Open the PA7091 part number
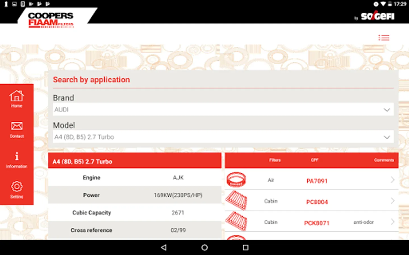 317,181
